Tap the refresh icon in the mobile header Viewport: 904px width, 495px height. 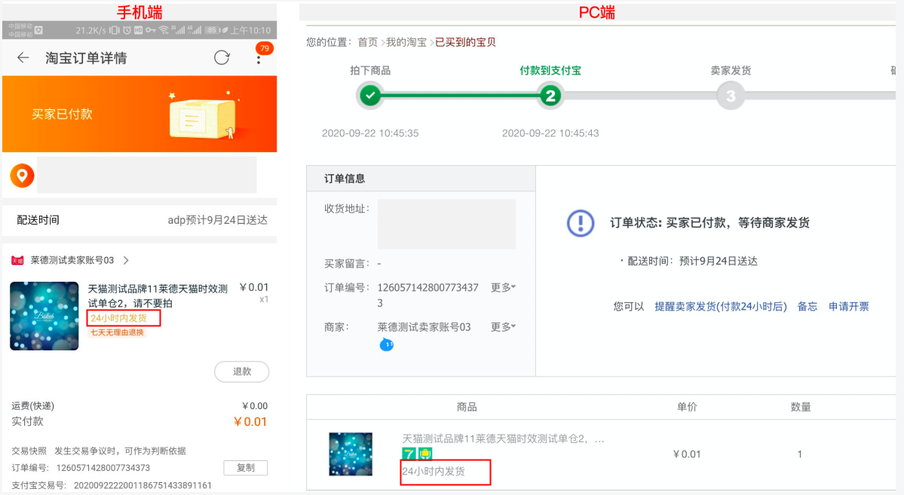click(222, 57)
